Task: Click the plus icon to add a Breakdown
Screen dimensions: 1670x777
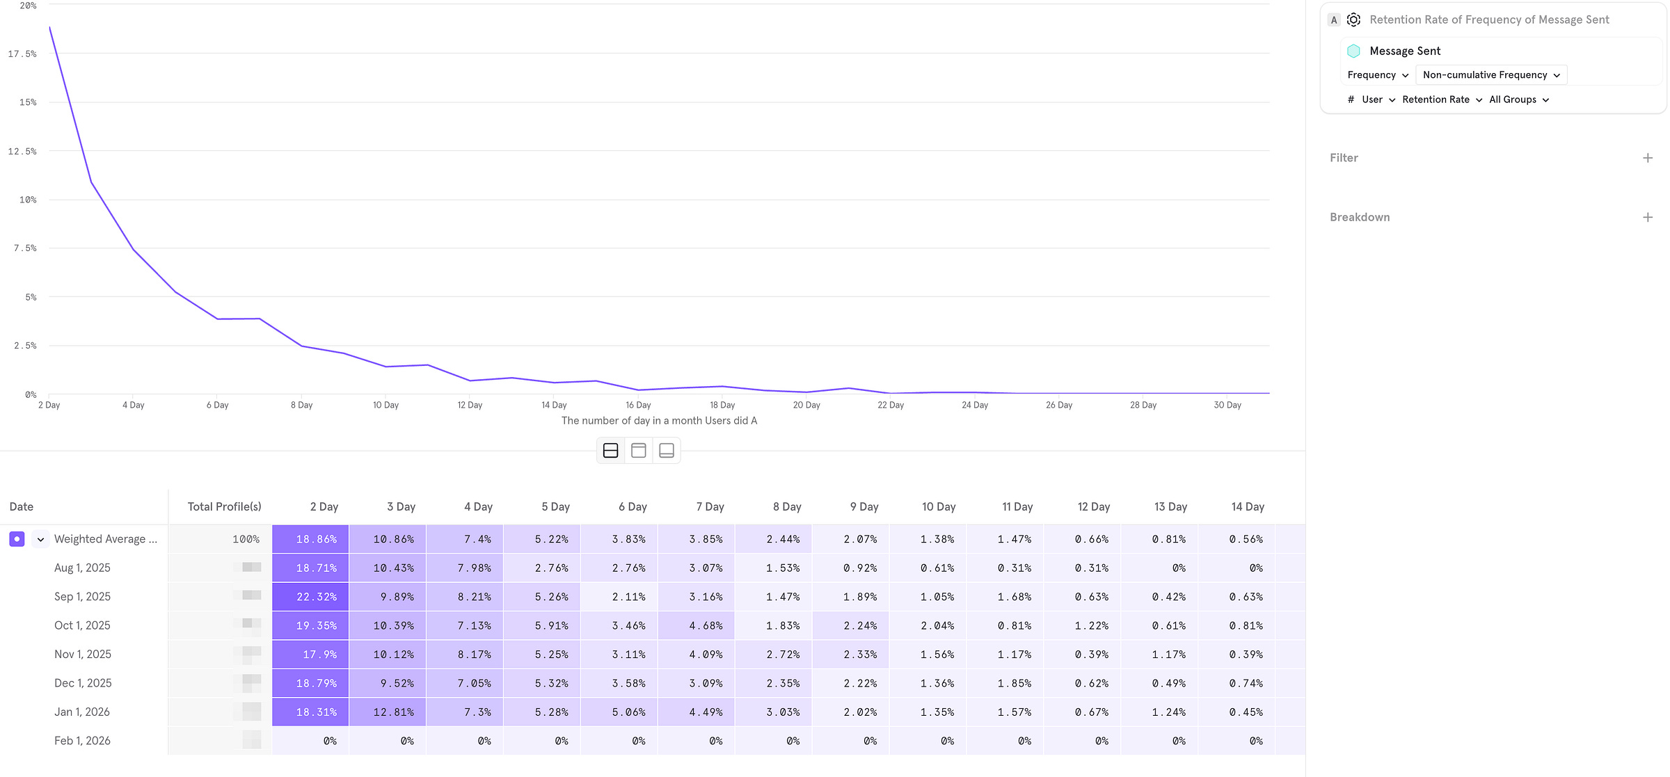Action: [1647, 217]
